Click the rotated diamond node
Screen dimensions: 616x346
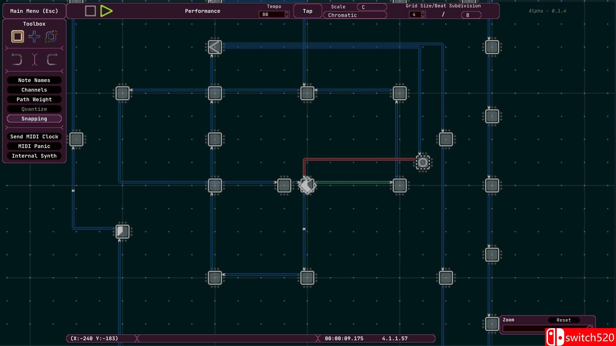click(307, 185)
